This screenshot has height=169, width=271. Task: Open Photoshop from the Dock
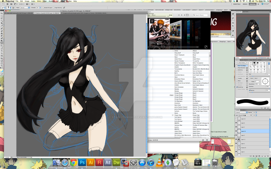pos(82,162)
